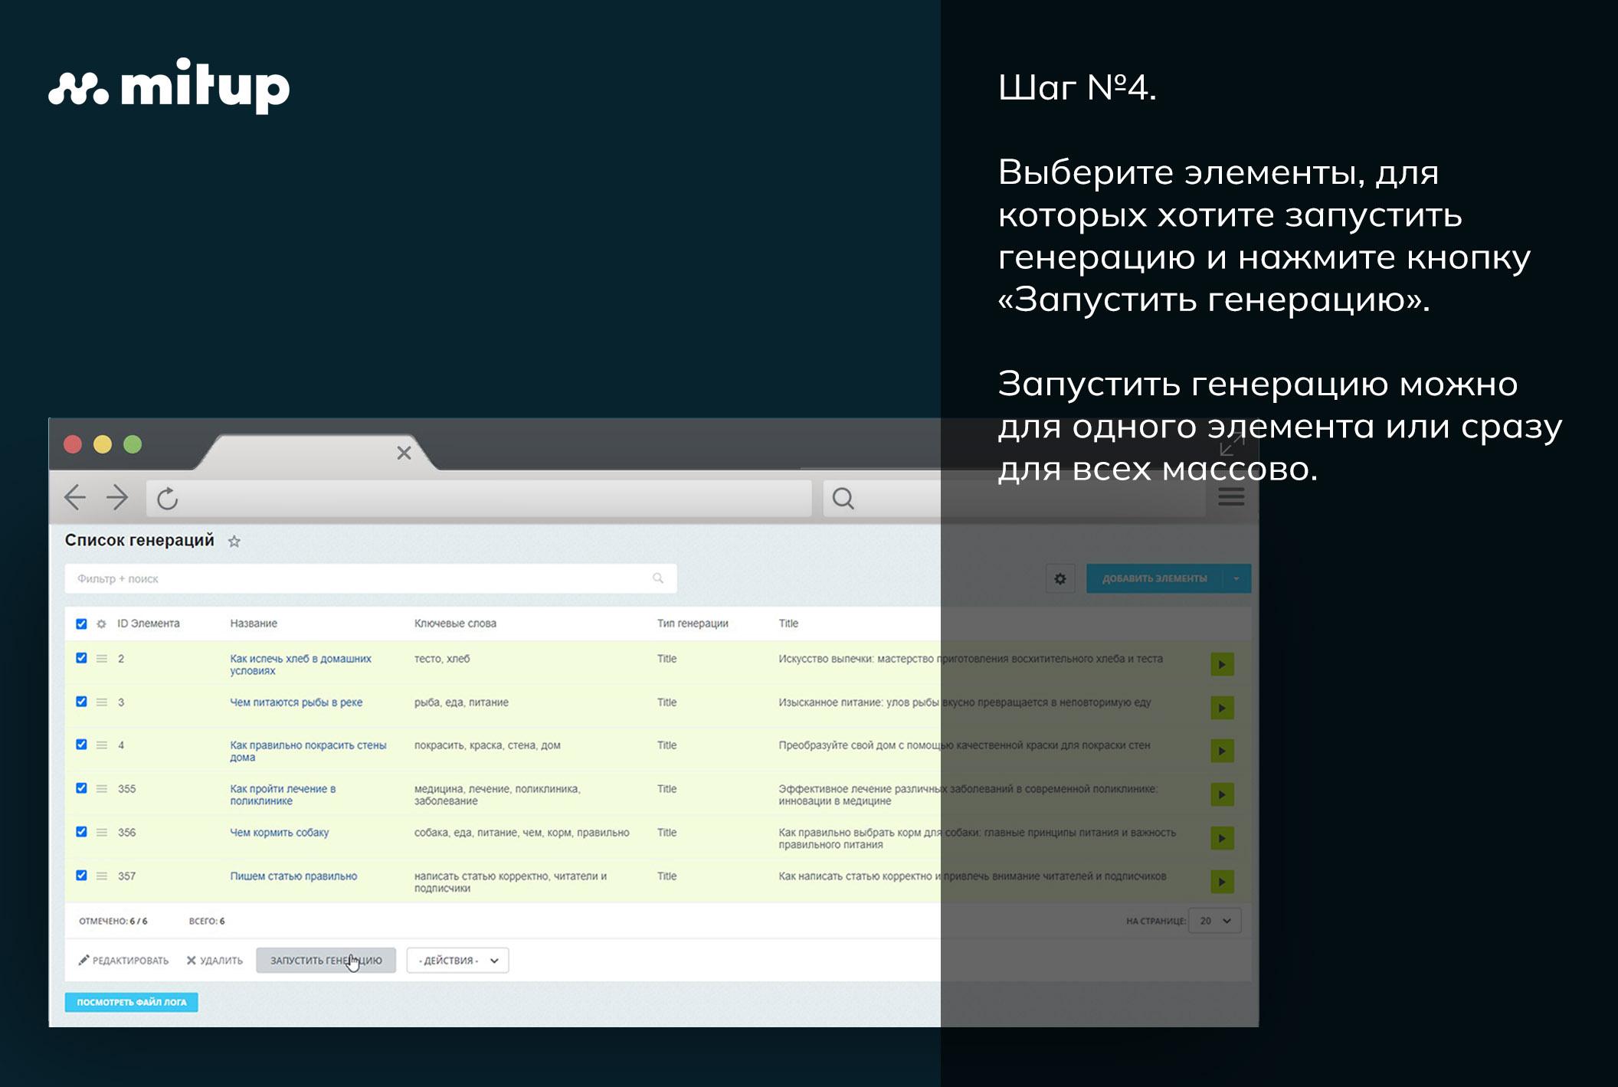1618x1087 pixels.
Task: Run generation for element 3 play button
Action: tap(1222, 708)
